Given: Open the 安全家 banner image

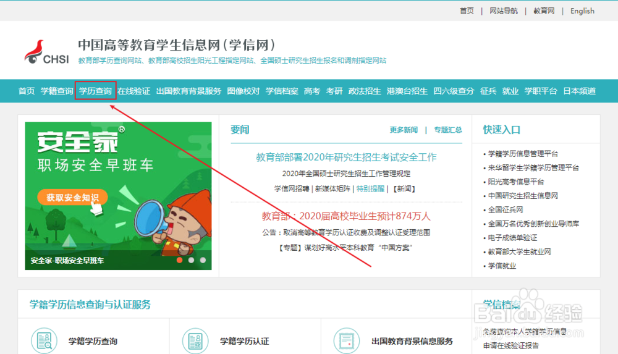Looking at the screenshot, I should [118, 196].
